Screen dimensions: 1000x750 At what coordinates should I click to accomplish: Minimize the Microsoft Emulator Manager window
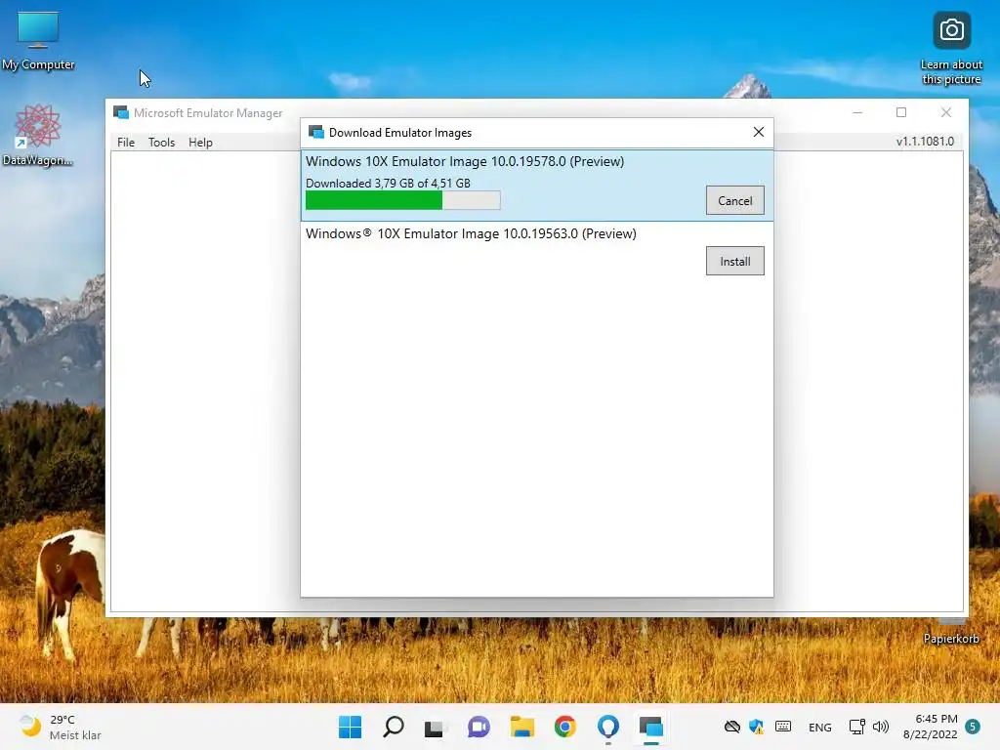click(857, 112)
